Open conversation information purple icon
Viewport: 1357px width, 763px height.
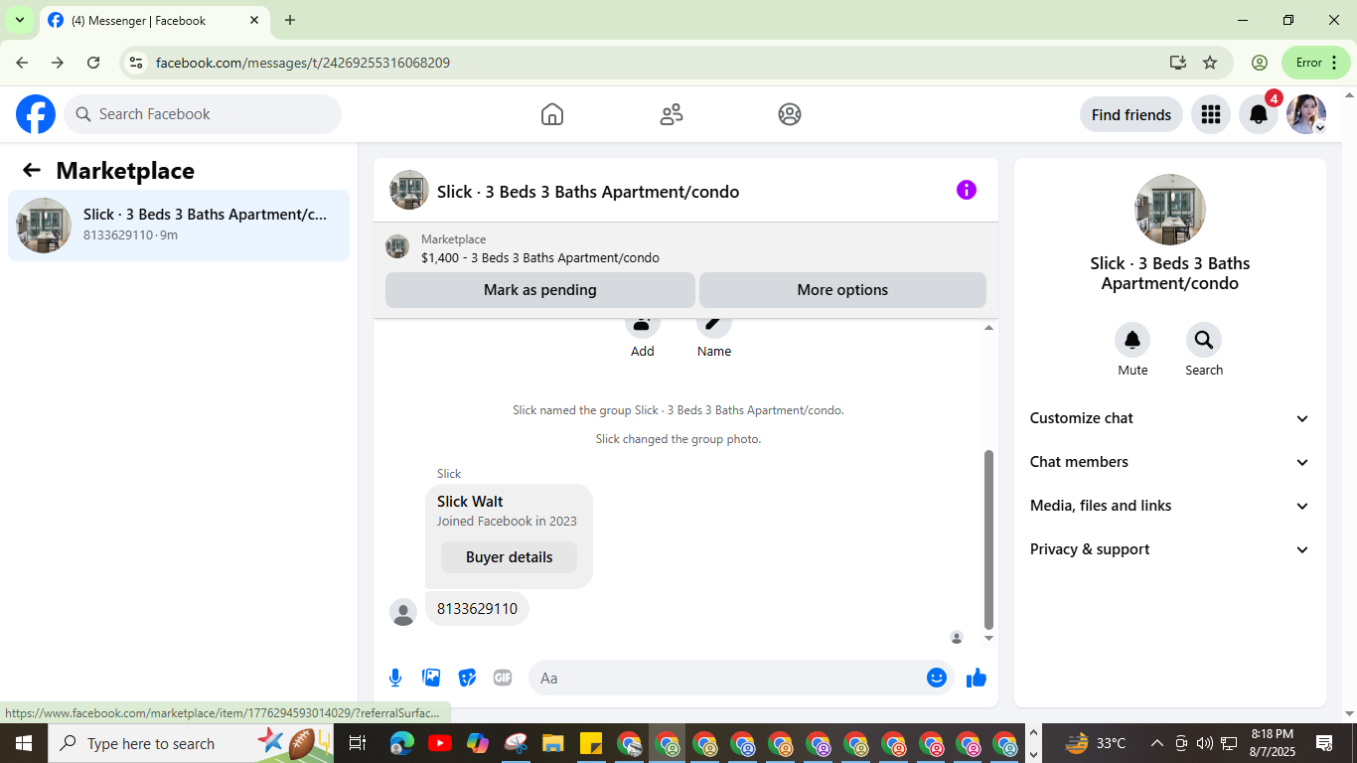[x=967, y=190]
